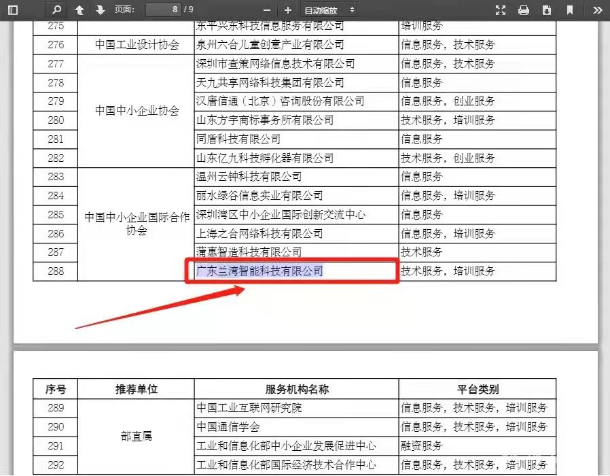610x476 pixels.
Task: Go to next page arrow
Action: pyautogui.click(x=101, y=10)
